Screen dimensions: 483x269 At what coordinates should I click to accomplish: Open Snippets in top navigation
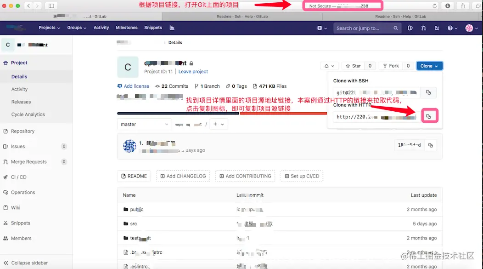point(153,28)
